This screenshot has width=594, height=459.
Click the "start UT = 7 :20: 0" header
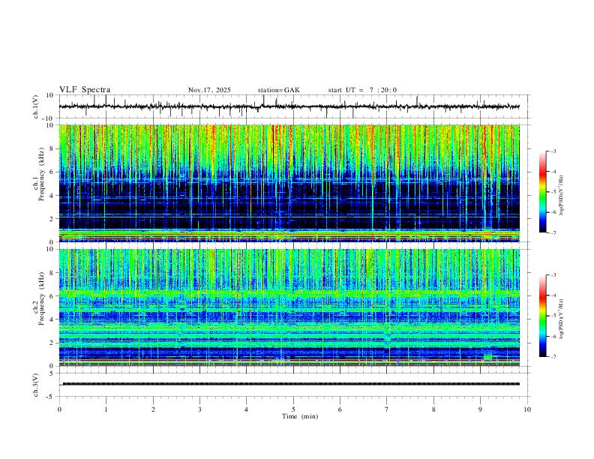[362, 90]
